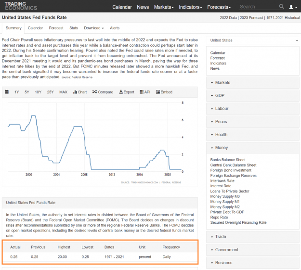Switch to the Forecast tab
301x270 pixels.
point(56,28)
